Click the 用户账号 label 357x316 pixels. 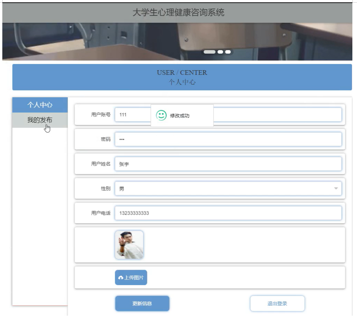pyautogui.click(x=101, y=115)
